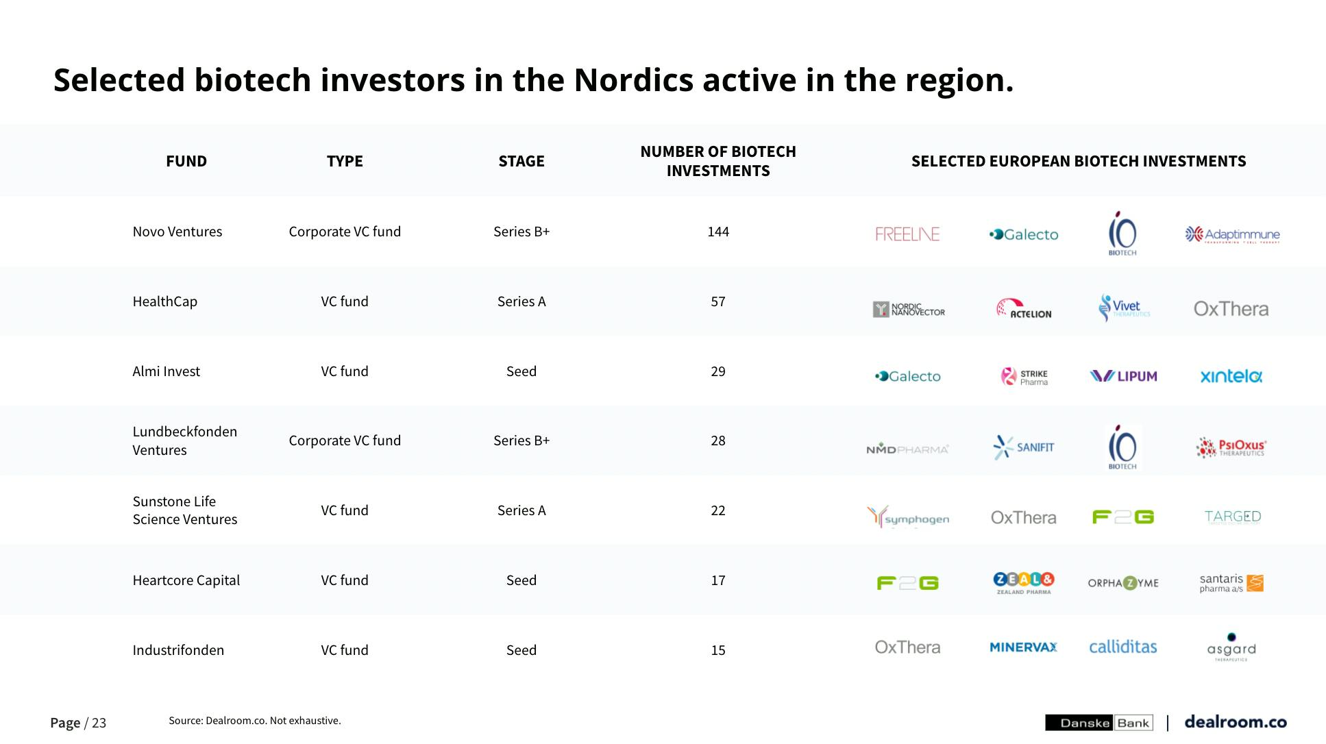
Task: Select the Orphazyme logo
Action: point(1123,583)
